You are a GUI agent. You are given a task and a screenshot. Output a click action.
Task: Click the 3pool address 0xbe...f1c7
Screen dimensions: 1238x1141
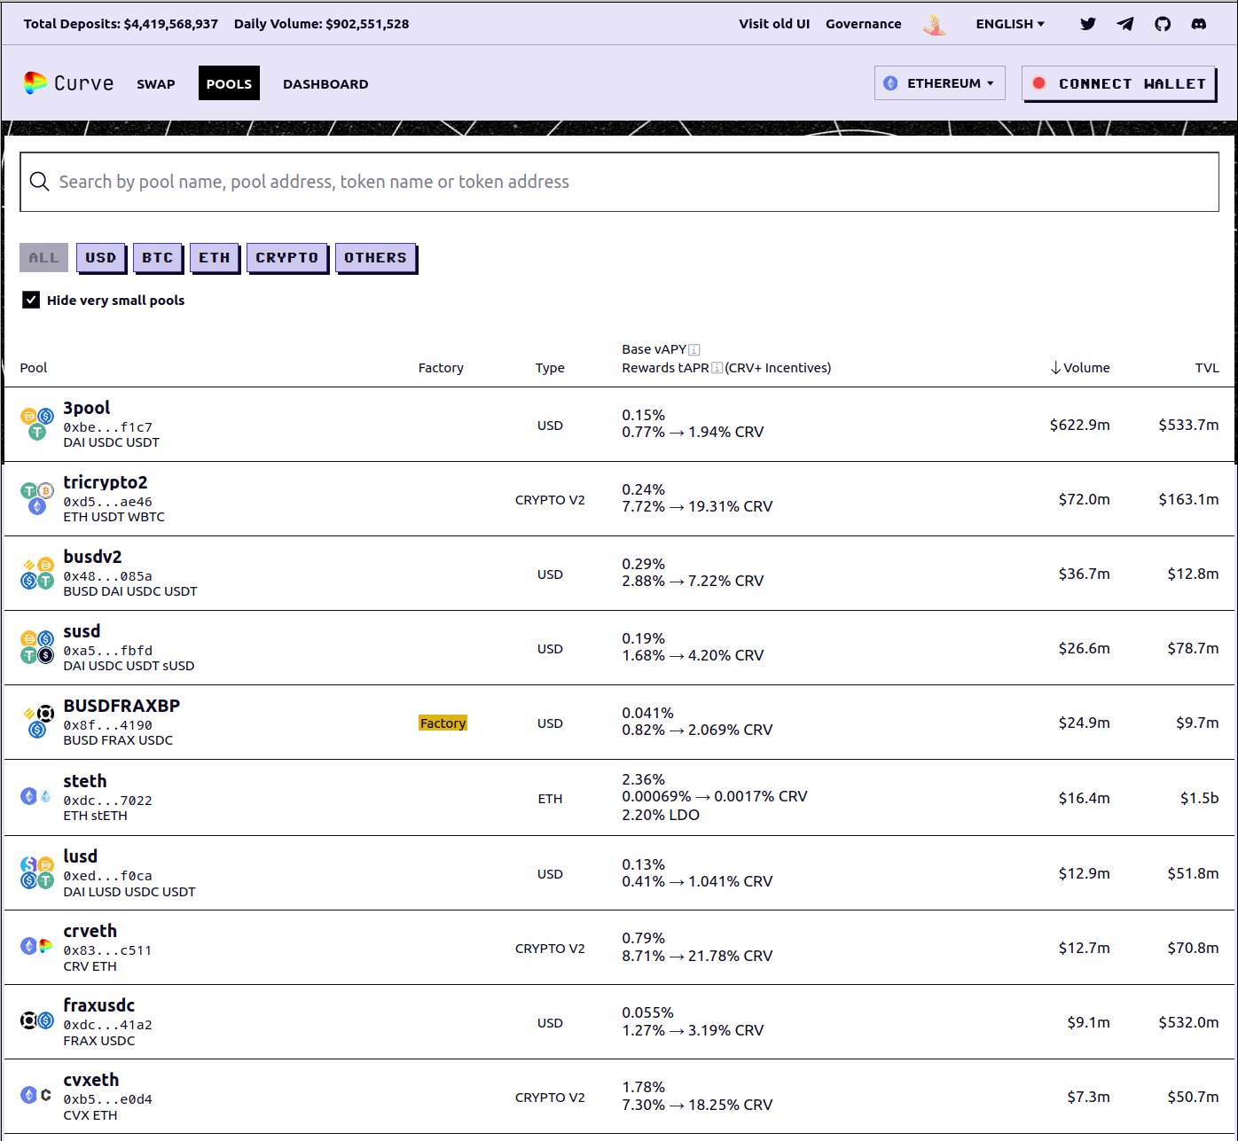pos(107,427)
